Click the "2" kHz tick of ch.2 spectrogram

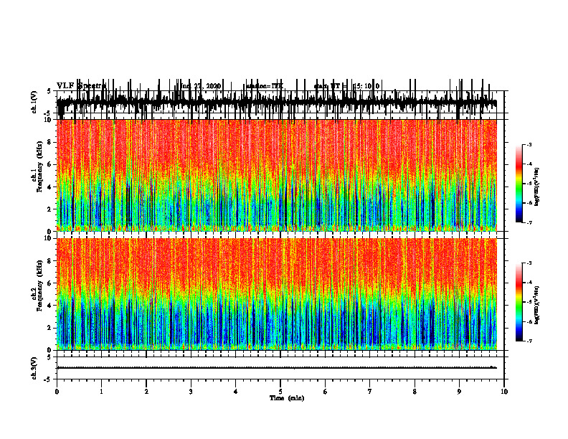pos(50,328)
